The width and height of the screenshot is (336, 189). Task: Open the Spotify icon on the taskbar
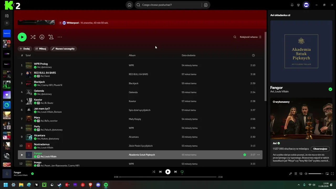[x=106, y=185]
